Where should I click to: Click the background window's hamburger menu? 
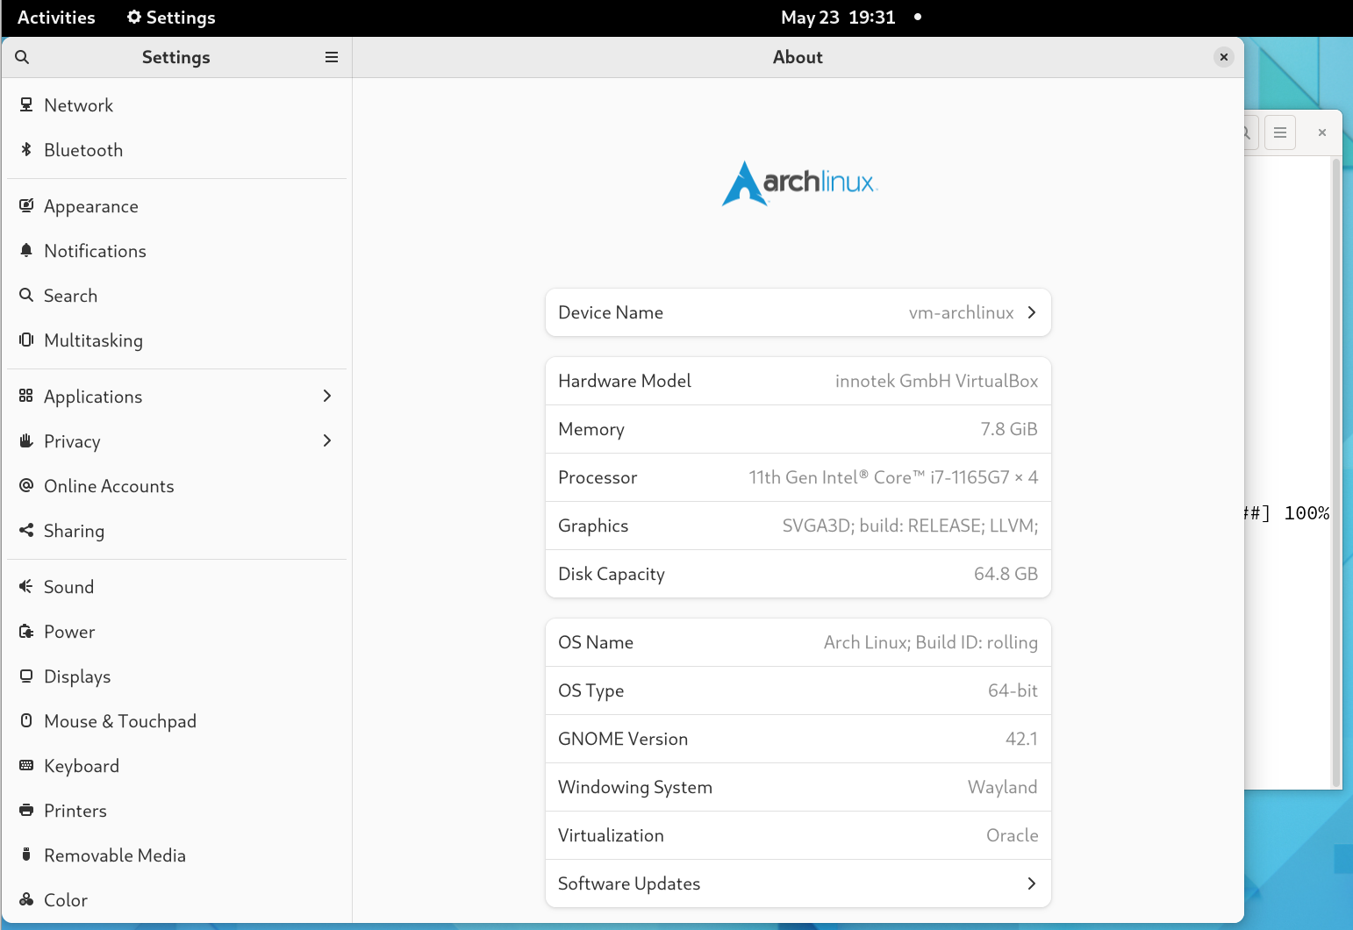pyautogui.click(x=1279, y=132)
